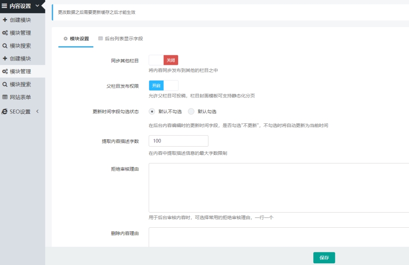Click the table icon beside 网站表单
This screenshot has height=265, width=409.
coord(5,97)
